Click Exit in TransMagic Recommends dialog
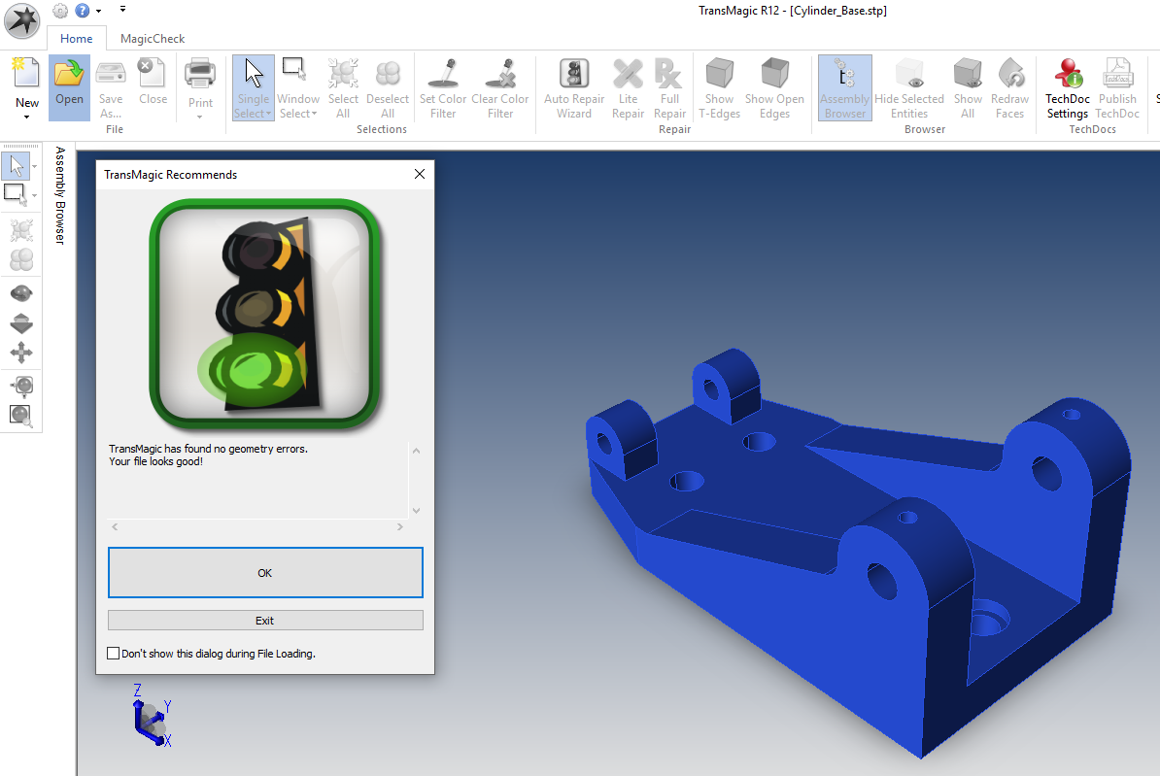This screenshot has height=776, width=1160. [x=265, y=621]
